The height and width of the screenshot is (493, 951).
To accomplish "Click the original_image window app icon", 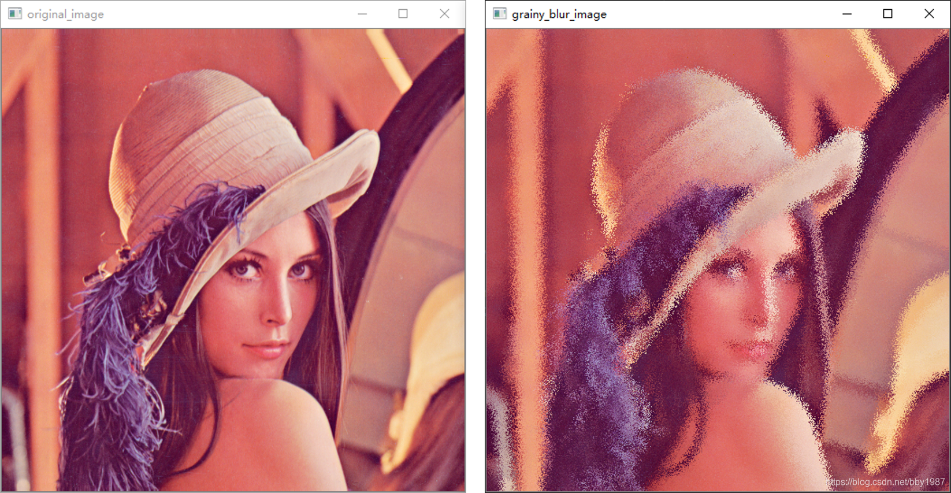I will (x=15, y=14).
